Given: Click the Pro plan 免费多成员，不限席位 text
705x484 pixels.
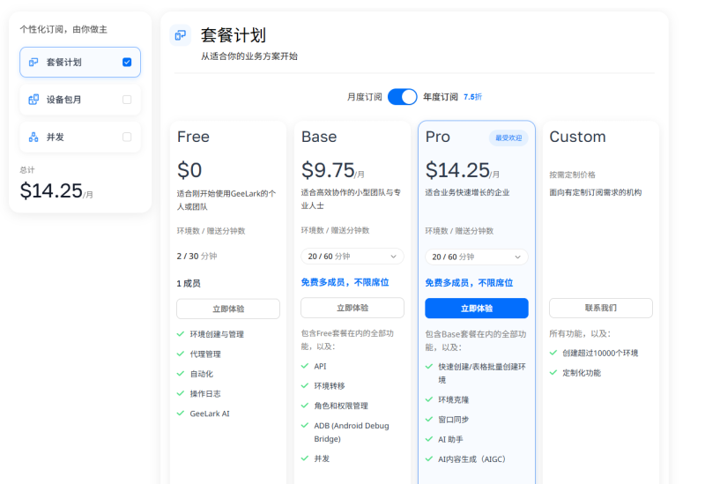Looking at the screenshot, I should coord(469,283).
